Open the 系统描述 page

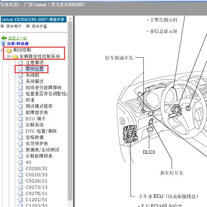(35, 81)
